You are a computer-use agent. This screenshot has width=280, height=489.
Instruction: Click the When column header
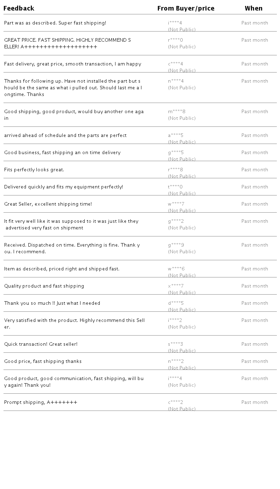coord(253,8)
